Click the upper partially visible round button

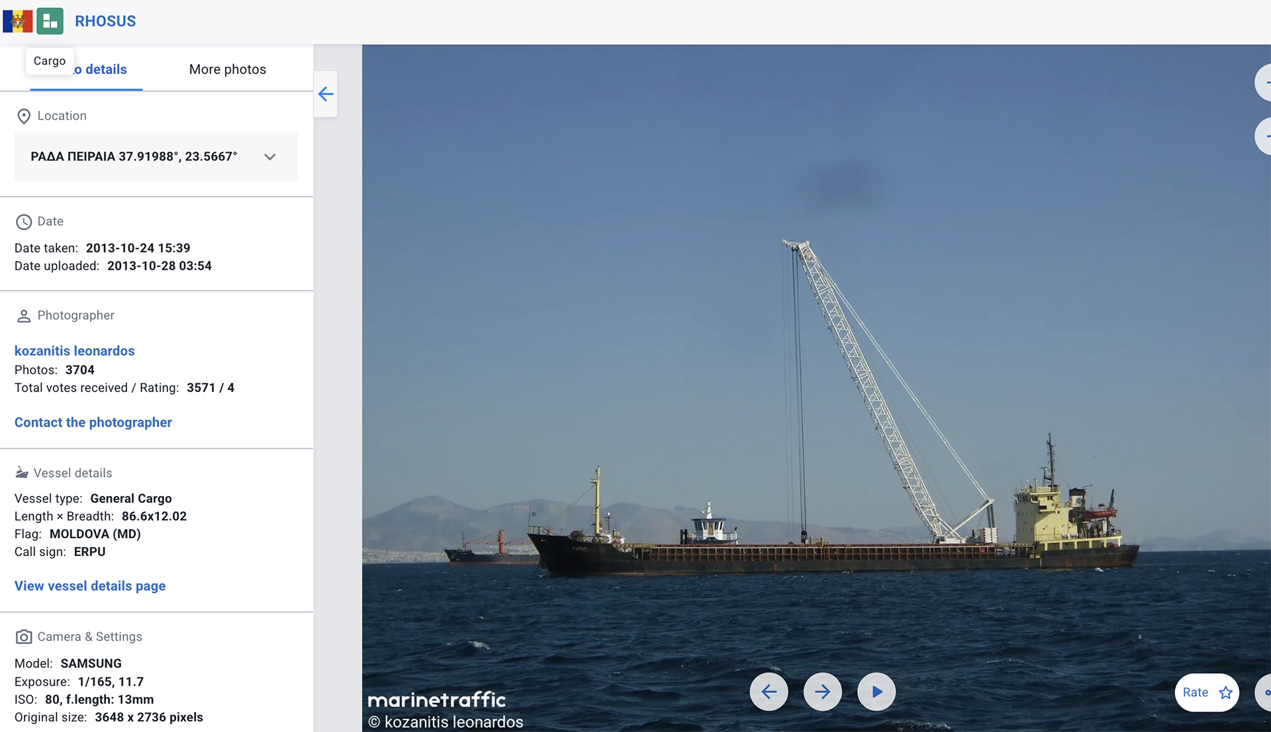[x=1263, y=83]
